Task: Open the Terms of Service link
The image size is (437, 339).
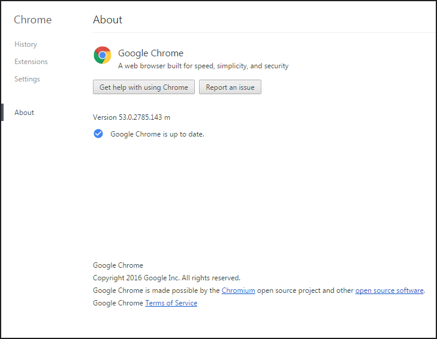Action: pyautogui.click(x=171, y=303)
